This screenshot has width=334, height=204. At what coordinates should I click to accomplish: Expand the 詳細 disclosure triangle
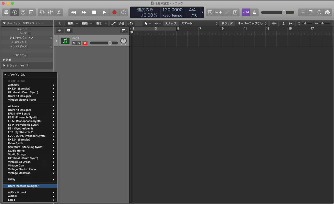tap(4, 60)
